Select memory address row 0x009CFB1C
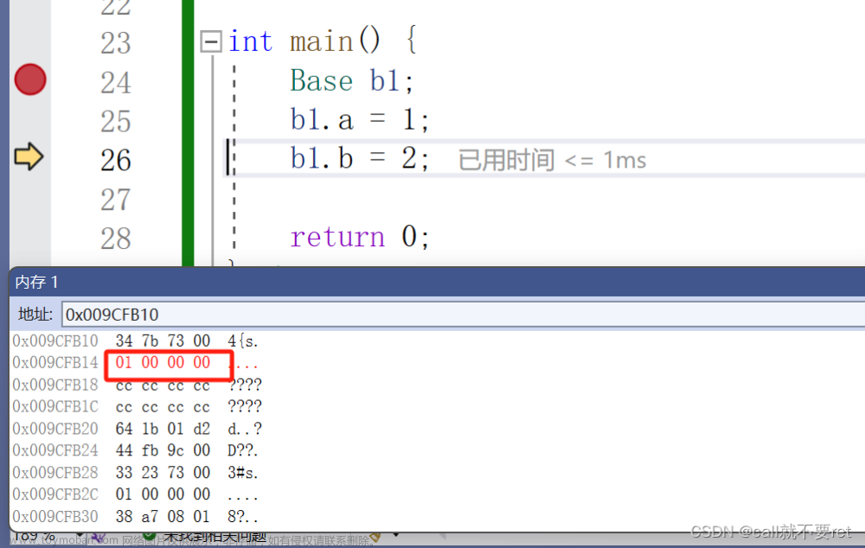Image resolution: width=865 pixels, height=548 pixels. (x=55, y=407)
